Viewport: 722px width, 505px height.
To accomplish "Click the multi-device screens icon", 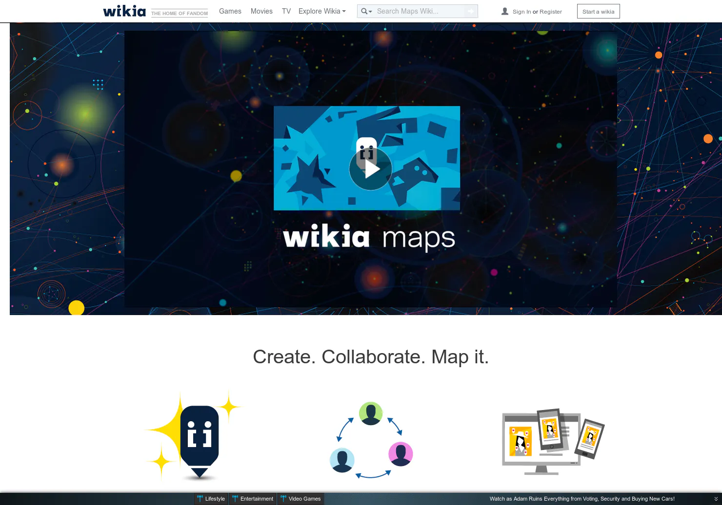I will pos(553,442).
